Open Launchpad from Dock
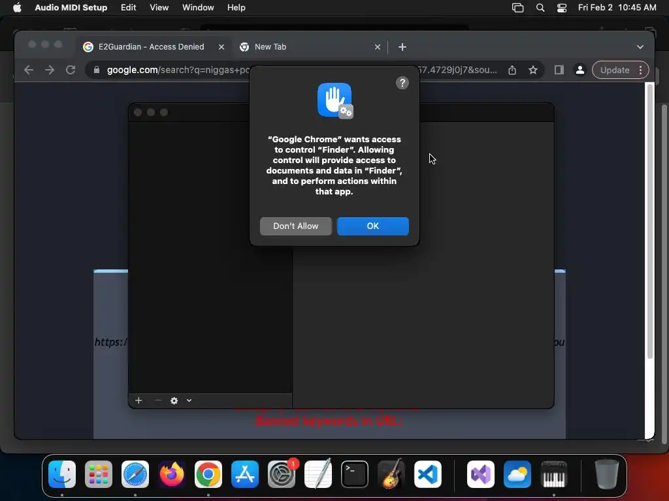The width and height of the screenshot is (669, 501). click(x=99, y=474)
